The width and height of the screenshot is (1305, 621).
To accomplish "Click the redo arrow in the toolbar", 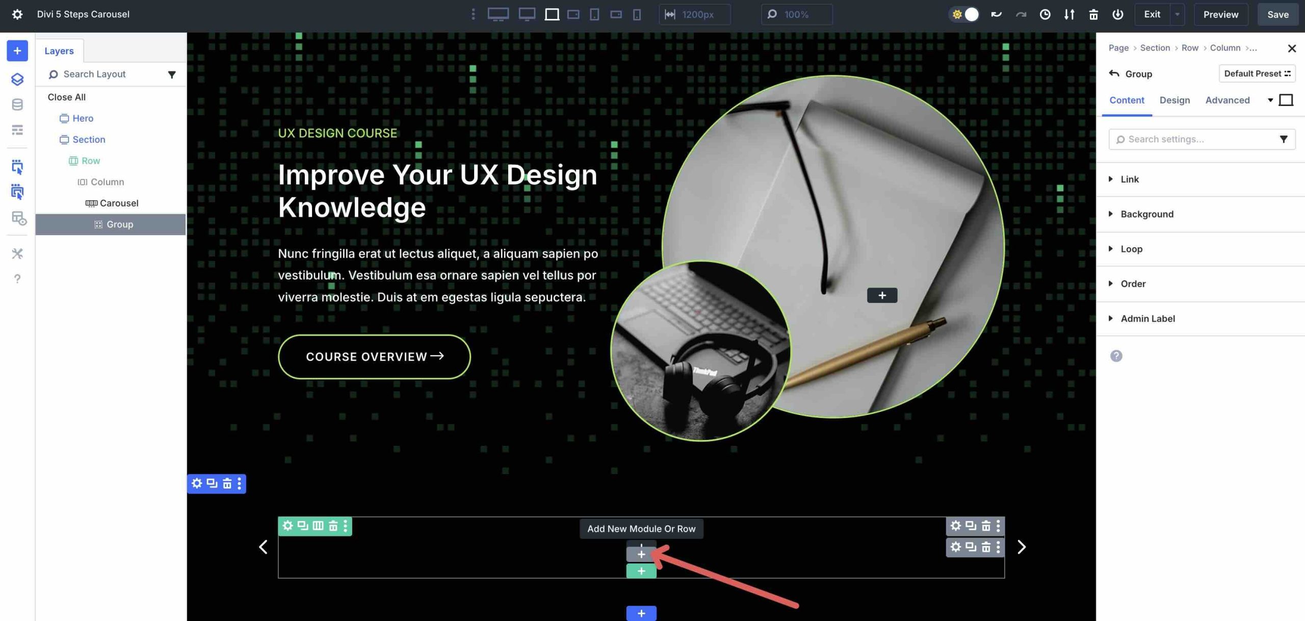I will point(1021,14).
